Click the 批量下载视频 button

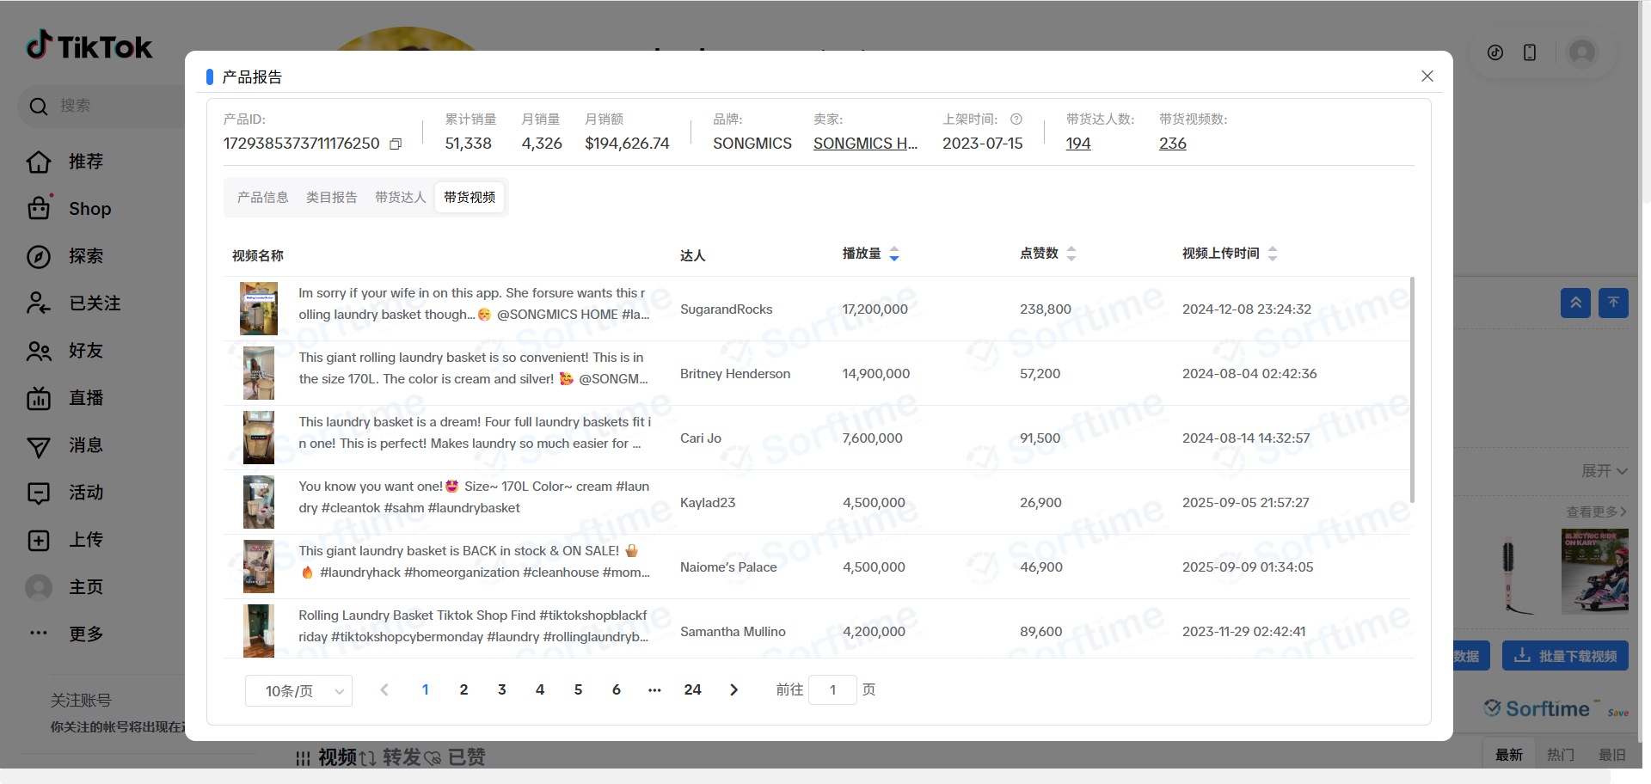1565,656
